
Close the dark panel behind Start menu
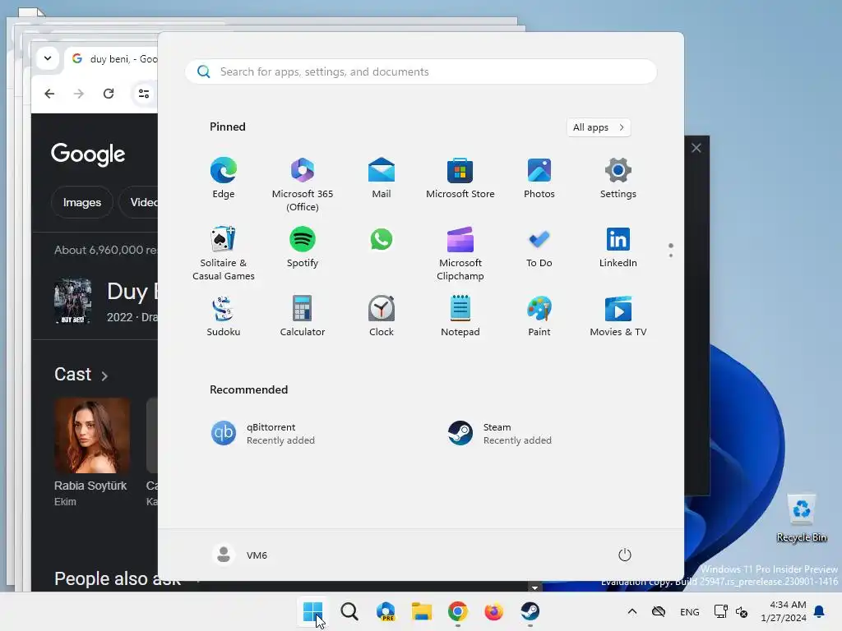pos(696,148)
